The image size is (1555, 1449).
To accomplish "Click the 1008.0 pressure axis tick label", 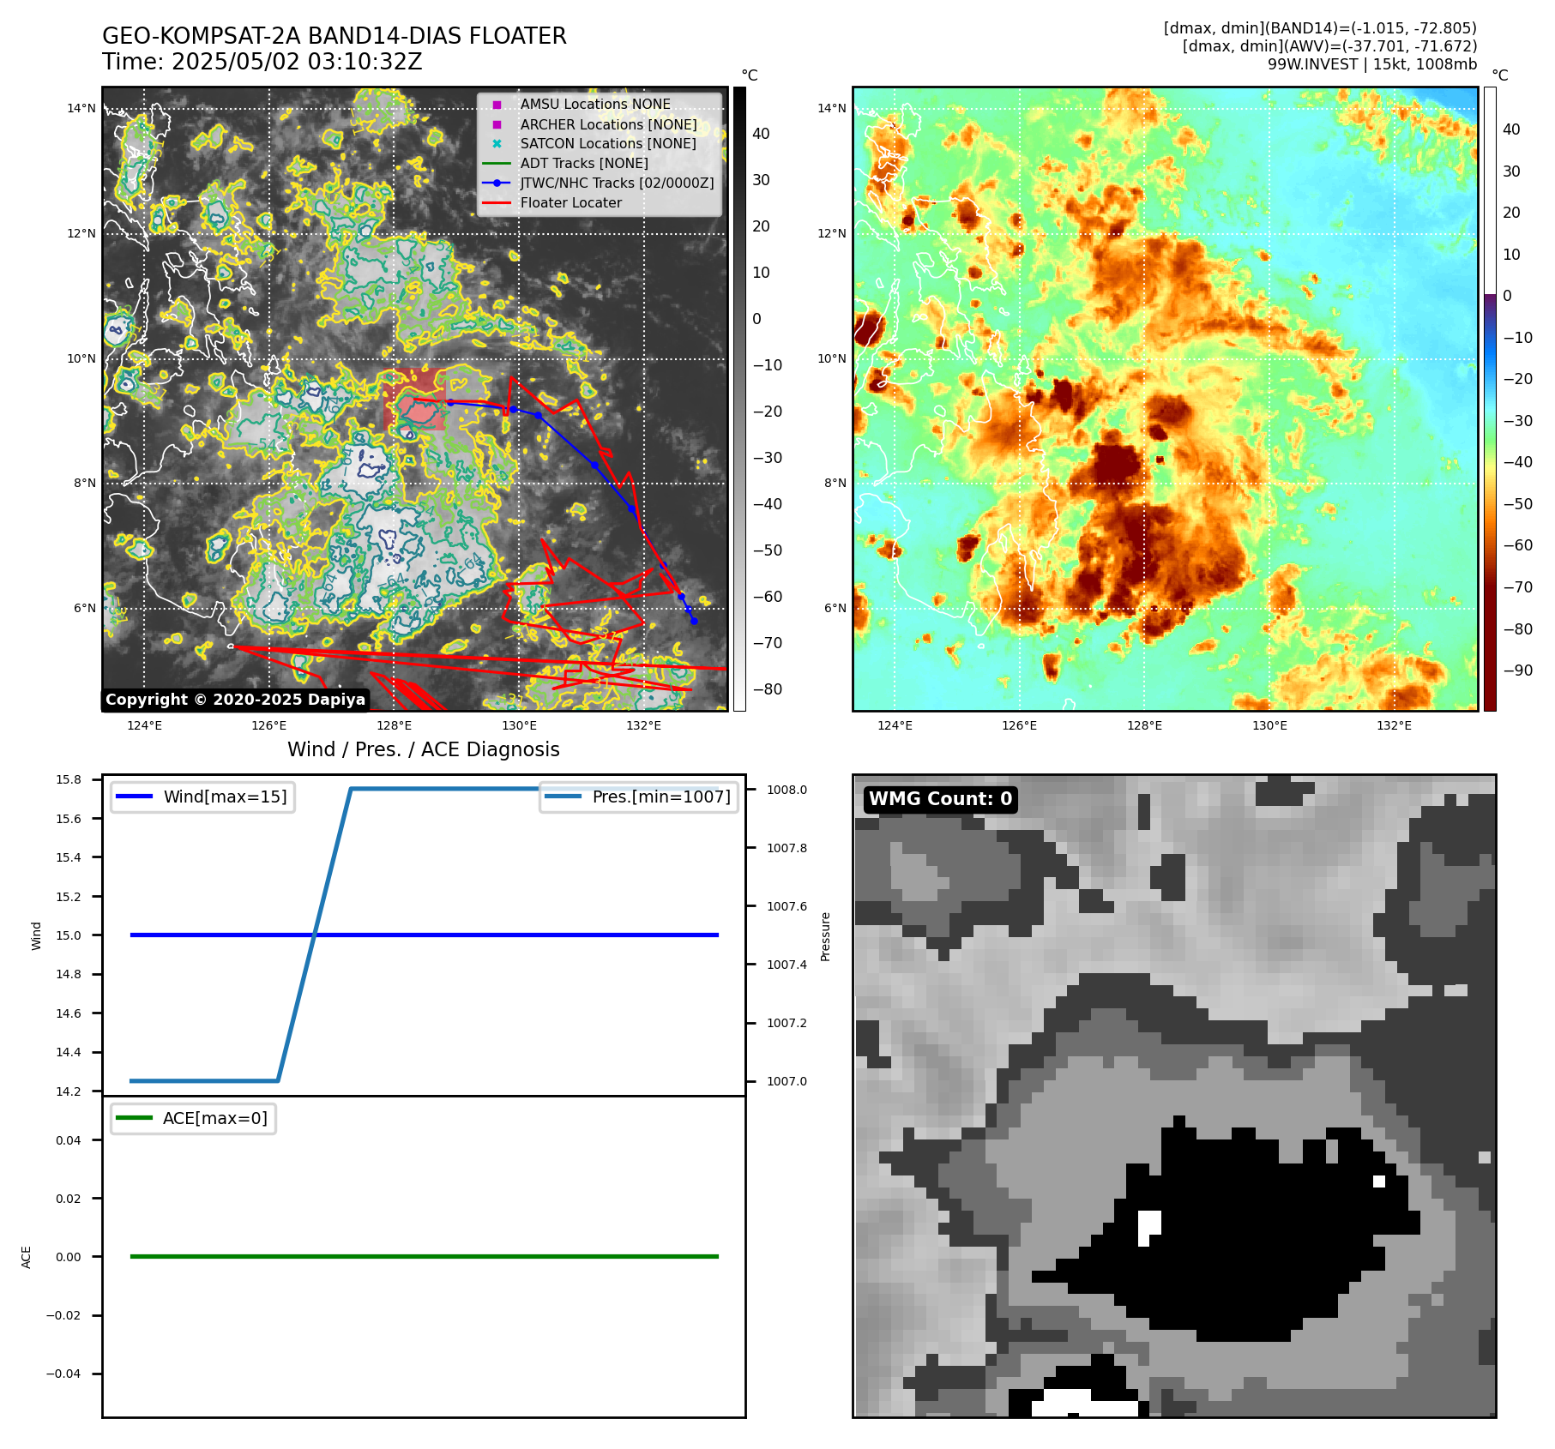I will 787,790.
